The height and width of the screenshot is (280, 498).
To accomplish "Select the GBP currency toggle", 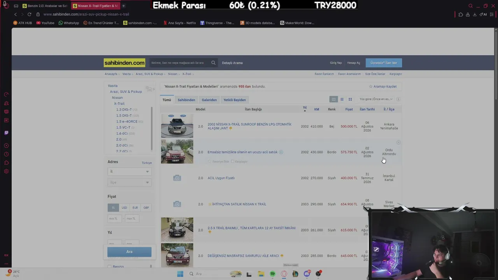I will (x=146, y=208).
